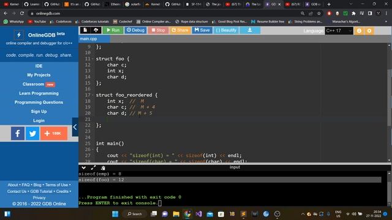Open the Share option
Screen dimensions: 392x220
[180, 30]
